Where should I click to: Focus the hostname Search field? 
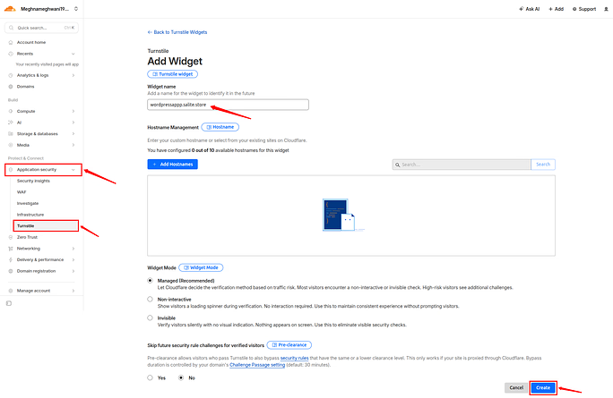click(x=462, y=165)
